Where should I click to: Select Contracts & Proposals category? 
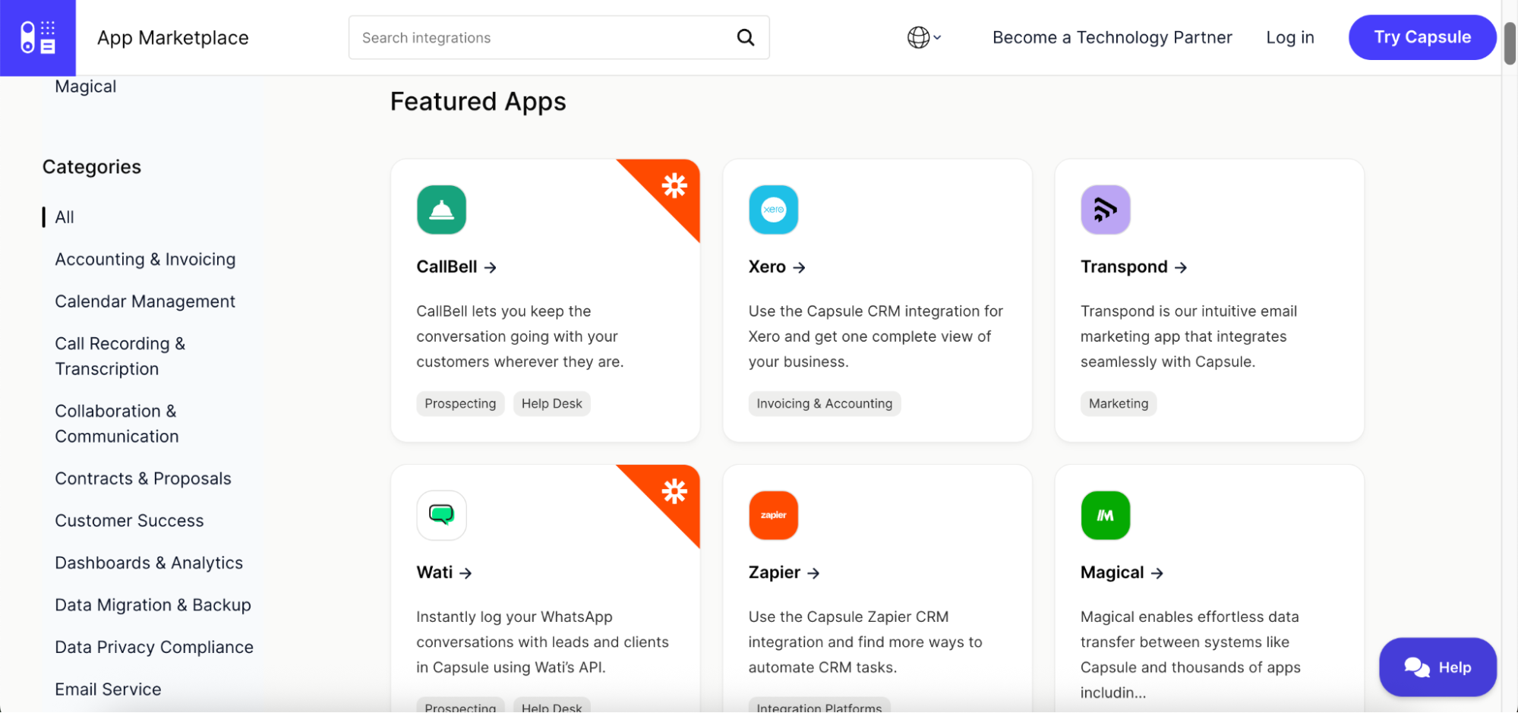(143, 478)
